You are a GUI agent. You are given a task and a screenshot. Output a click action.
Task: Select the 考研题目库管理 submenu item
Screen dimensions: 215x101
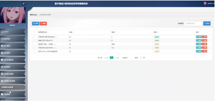(x=13, y=87)
